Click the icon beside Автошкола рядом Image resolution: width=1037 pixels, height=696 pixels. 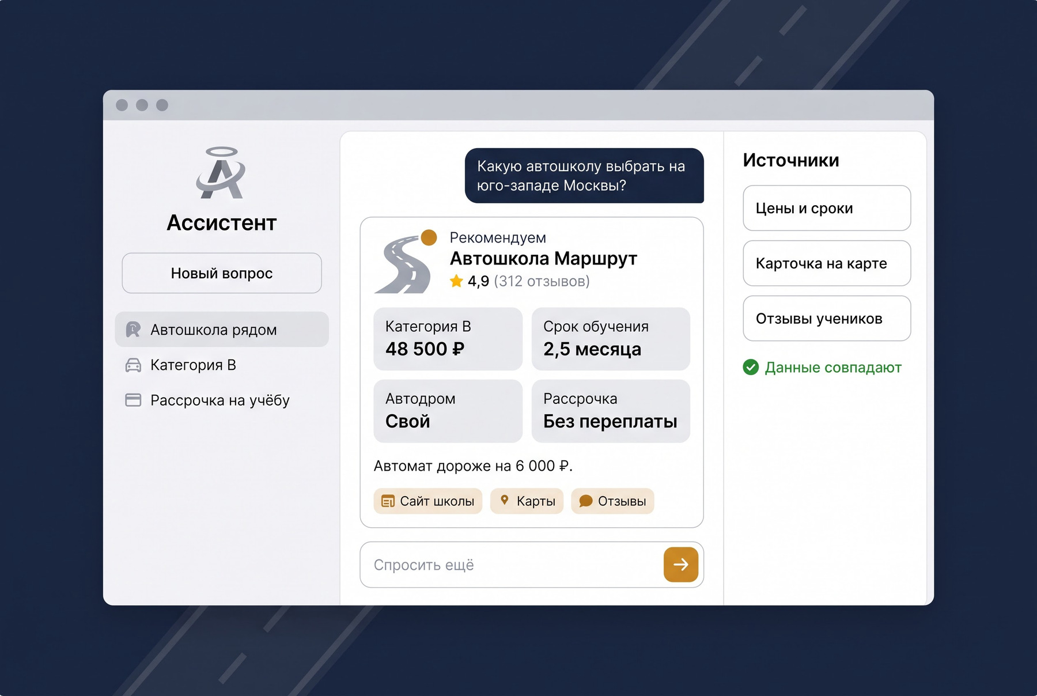[x=133, y=330]
